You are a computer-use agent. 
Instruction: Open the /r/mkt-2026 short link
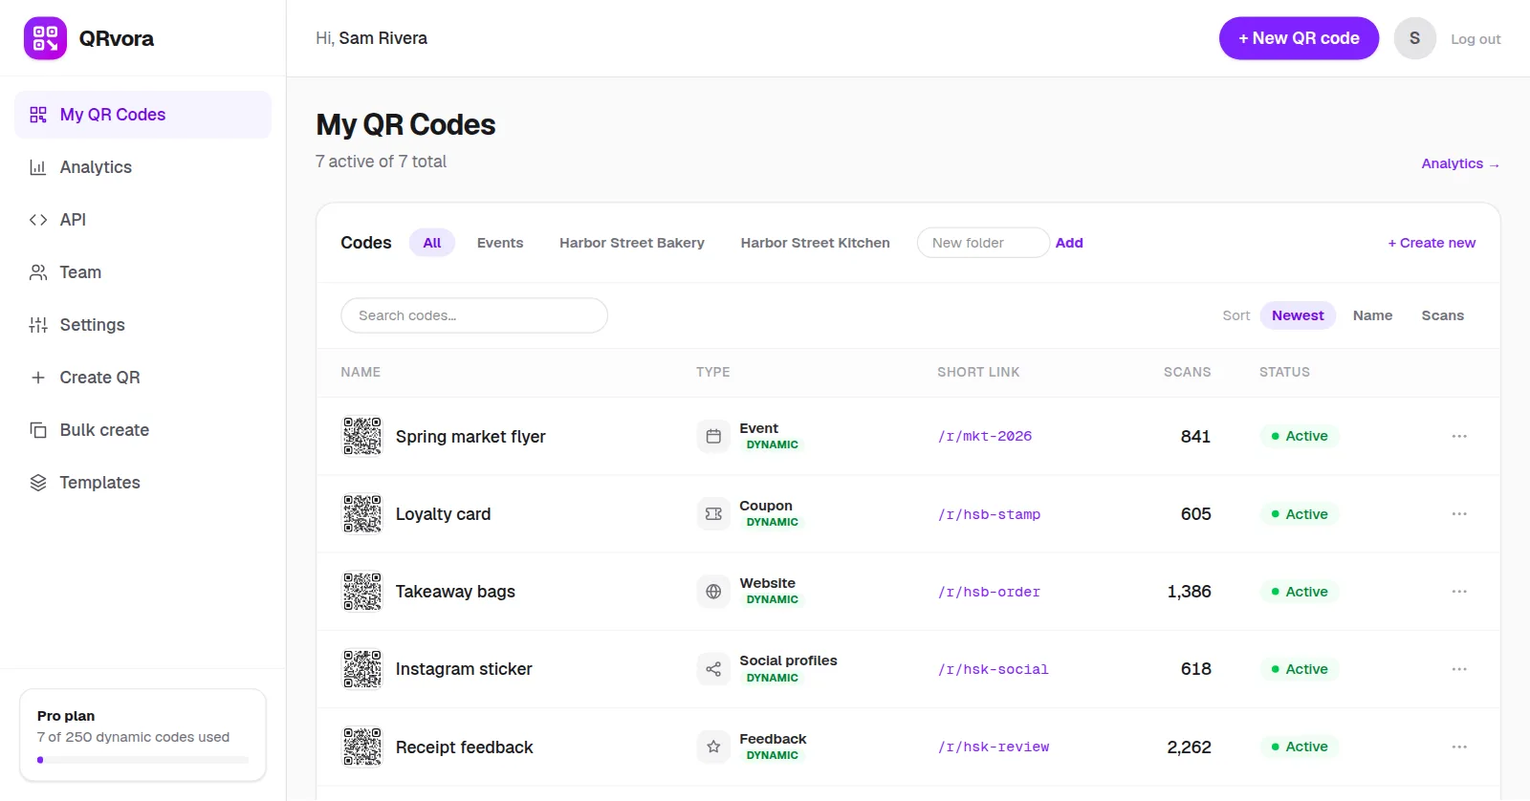click(x=985, y=436)
